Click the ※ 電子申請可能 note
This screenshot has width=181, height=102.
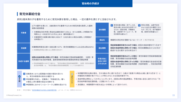[149, 40]
